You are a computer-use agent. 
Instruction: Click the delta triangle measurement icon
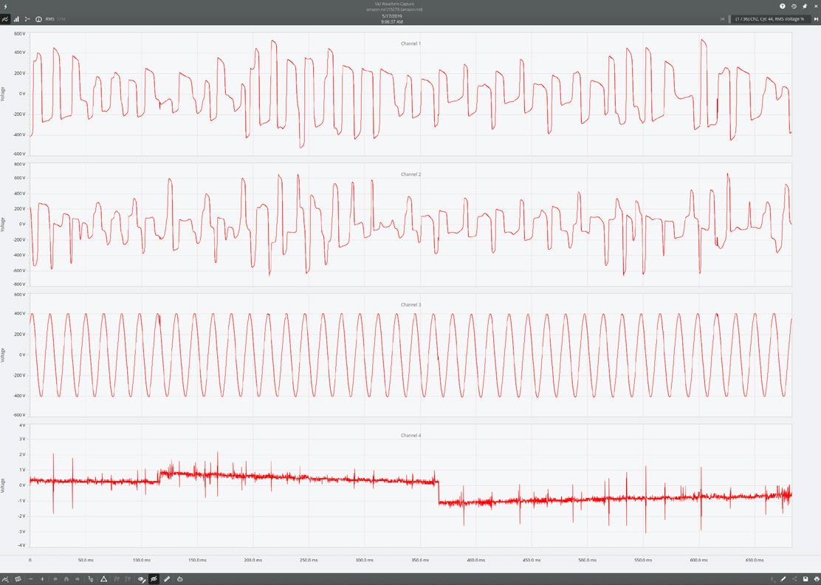pos(103,579)
